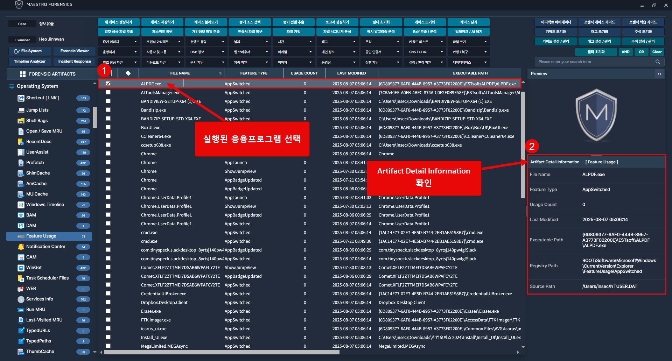This screenshot has width=672, height=361.
Task: Tick the checkbox for BoxUI.exe
Action: 108,127
